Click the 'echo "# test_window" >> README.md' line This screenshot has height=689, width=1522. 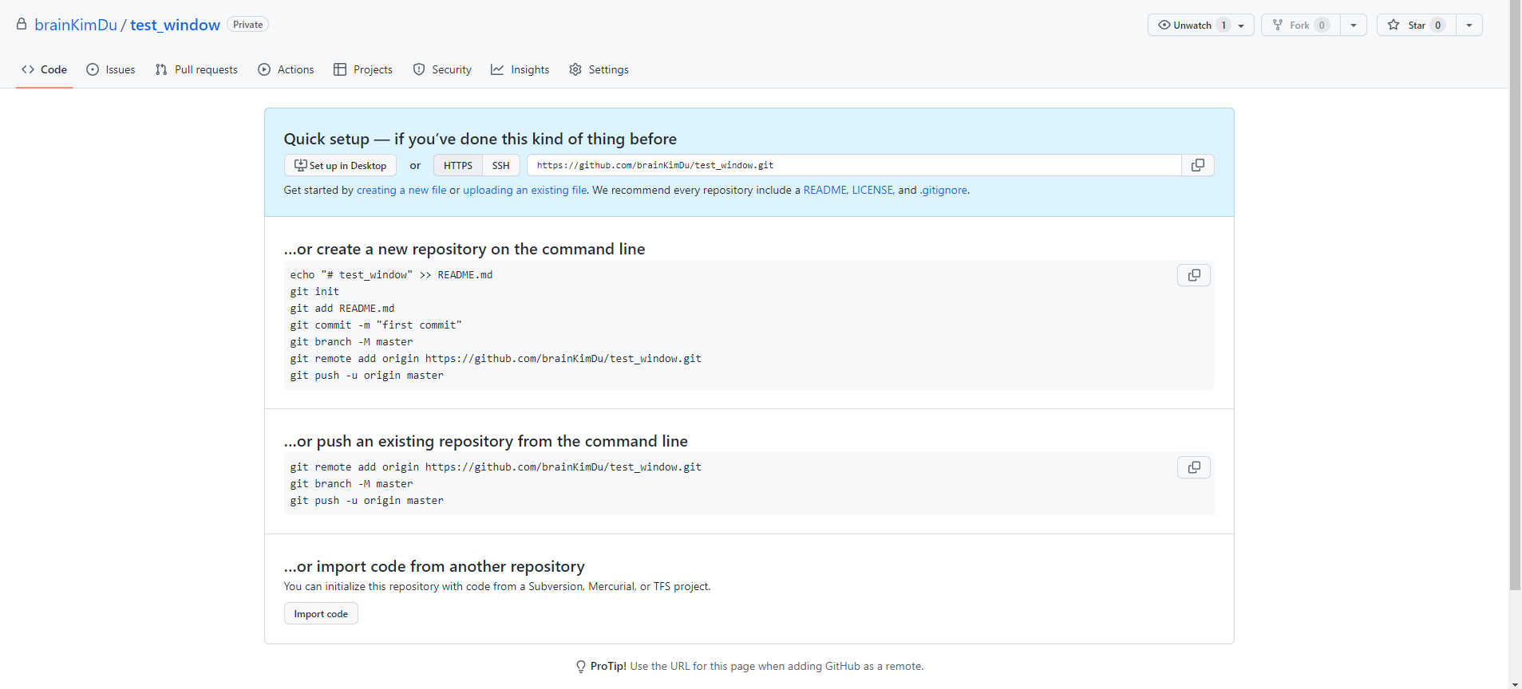391,274
